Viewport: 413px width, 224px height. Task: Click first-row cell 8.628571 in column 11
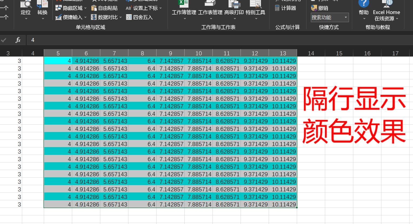point(227,61)
